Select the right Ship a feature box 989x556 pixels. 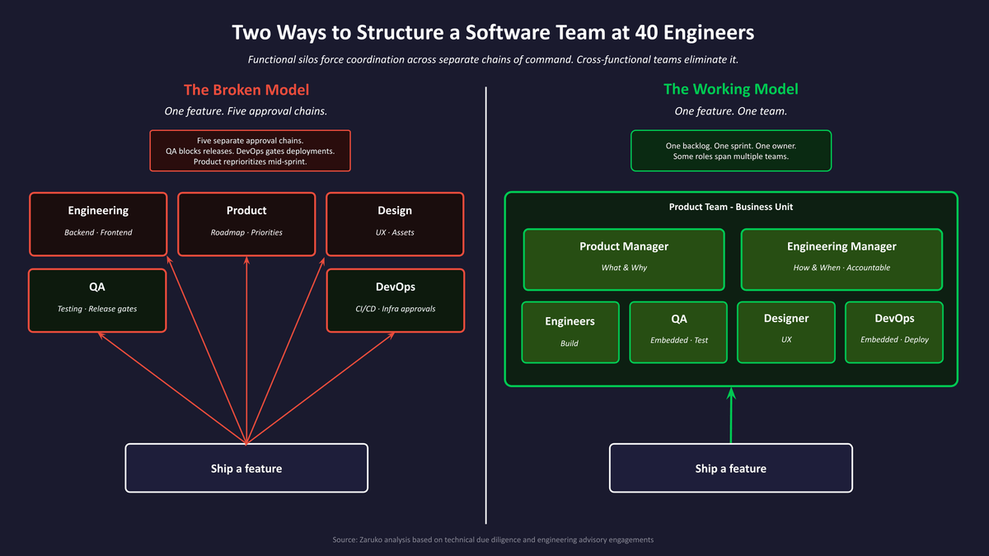pos(730,467)
